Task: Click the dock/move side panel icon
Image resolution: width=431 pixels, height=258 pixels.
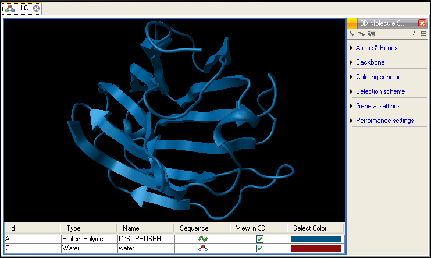Action: (x=371, y=34)
